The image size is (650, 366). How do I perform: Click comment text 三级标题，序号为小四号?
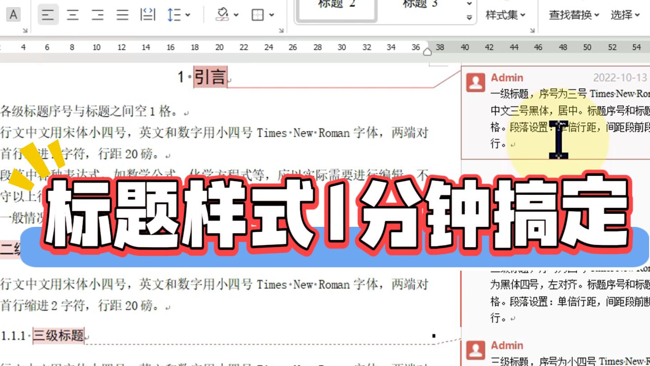point(543,361)
